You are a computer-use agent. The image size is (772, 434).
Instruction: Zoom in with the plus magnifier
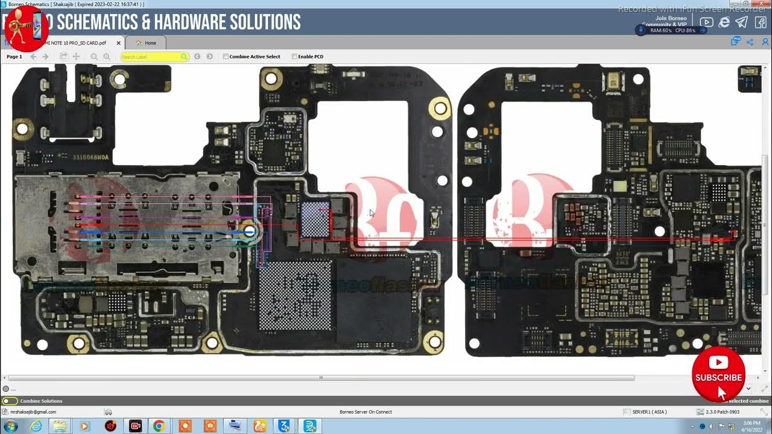(x=107, y=57)
